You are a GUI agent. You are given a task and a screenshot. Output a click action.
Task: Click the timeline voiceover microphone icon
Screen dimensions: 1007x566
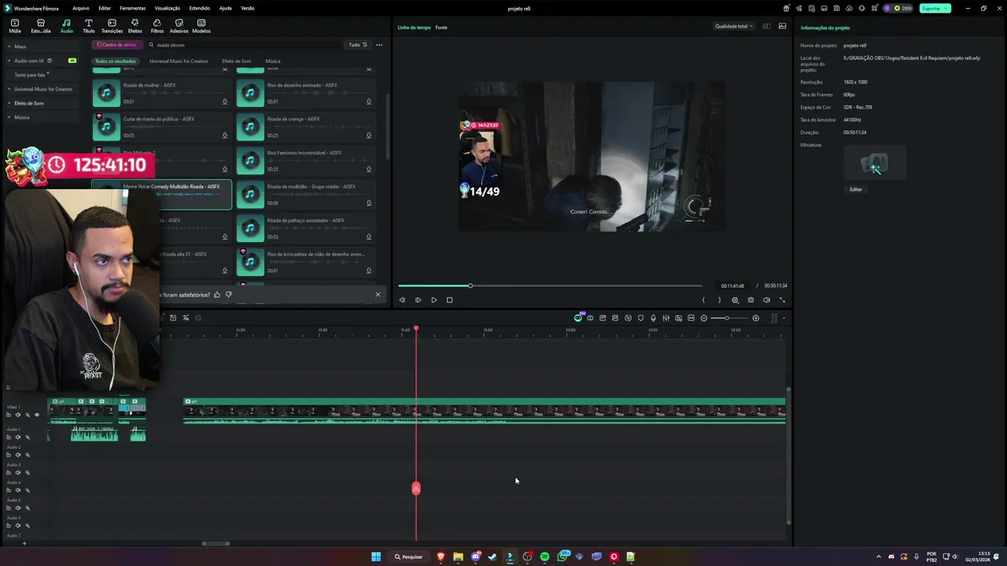pyautogui.click(x=653, y=318)
